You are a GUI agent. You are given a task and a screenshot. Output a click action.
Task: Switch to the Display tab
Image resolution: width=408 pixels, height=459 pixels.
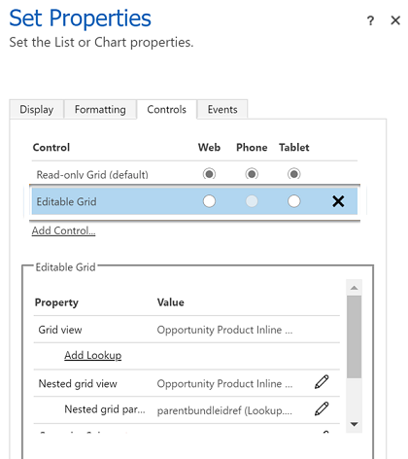tap(37, 110)
